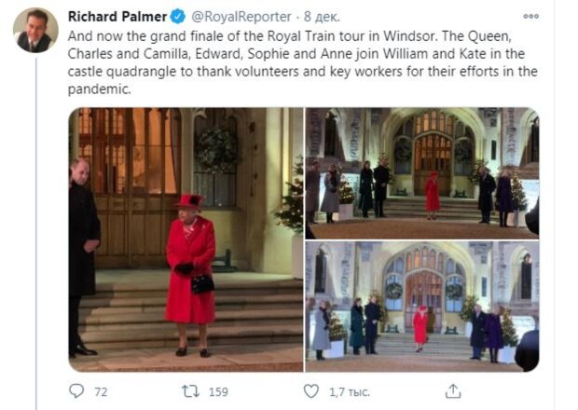Click the 8 дек. tweet date
The image size is (578, 410).
[x=322, y=17]
